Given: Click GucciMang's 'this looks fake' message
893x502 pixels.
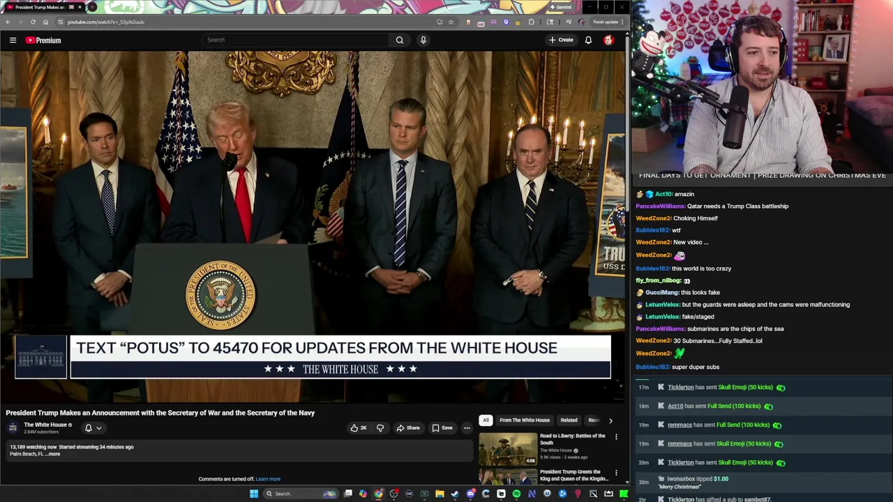Looking at the screenshot, I should [678, 293].
